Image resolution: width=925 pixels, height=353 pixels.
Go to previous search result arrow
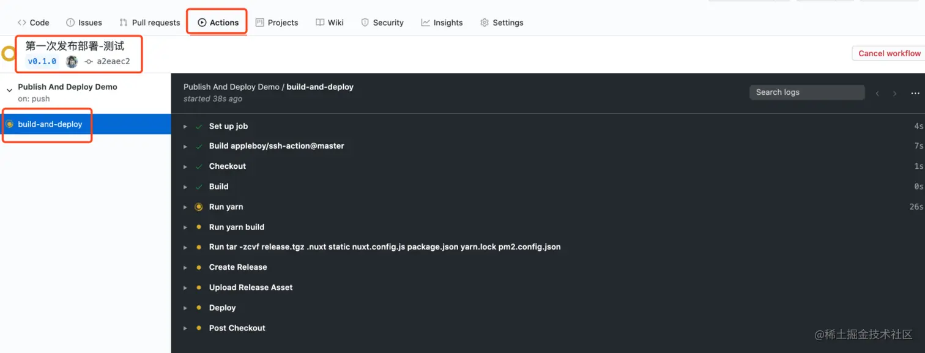tap(877, 93)
